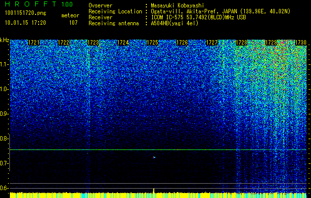Screen dimensions: 311x198
Task: Click the 1725 time marker
Action: point(152,43)
